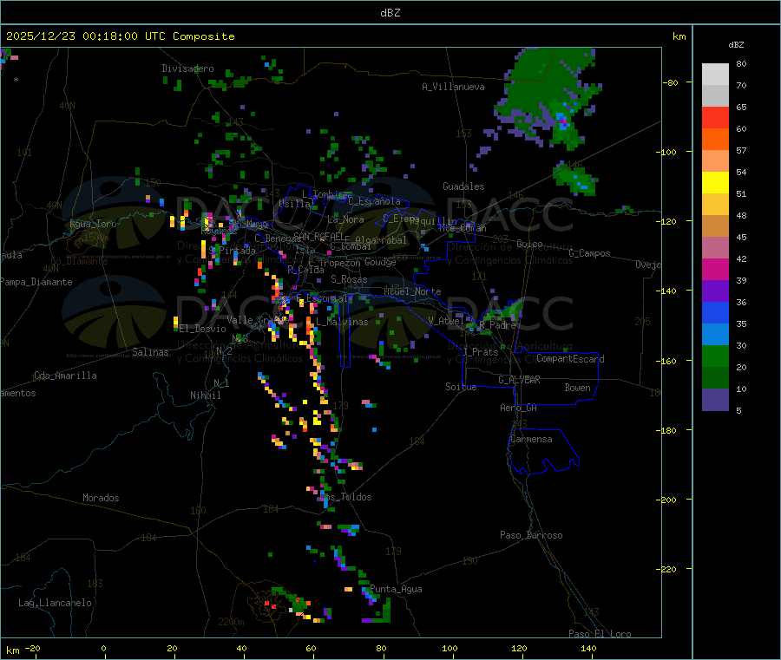Click the Nihuil map label
The image size is (781, 660).
(x=206, y=395)
